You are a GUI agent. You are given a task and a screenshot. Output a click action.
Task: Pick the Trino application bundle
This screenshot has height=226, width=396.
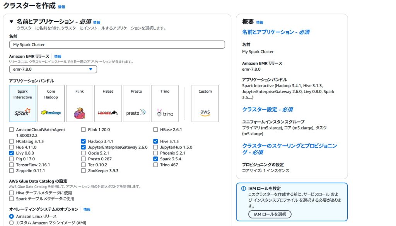(x=165, y=104)
